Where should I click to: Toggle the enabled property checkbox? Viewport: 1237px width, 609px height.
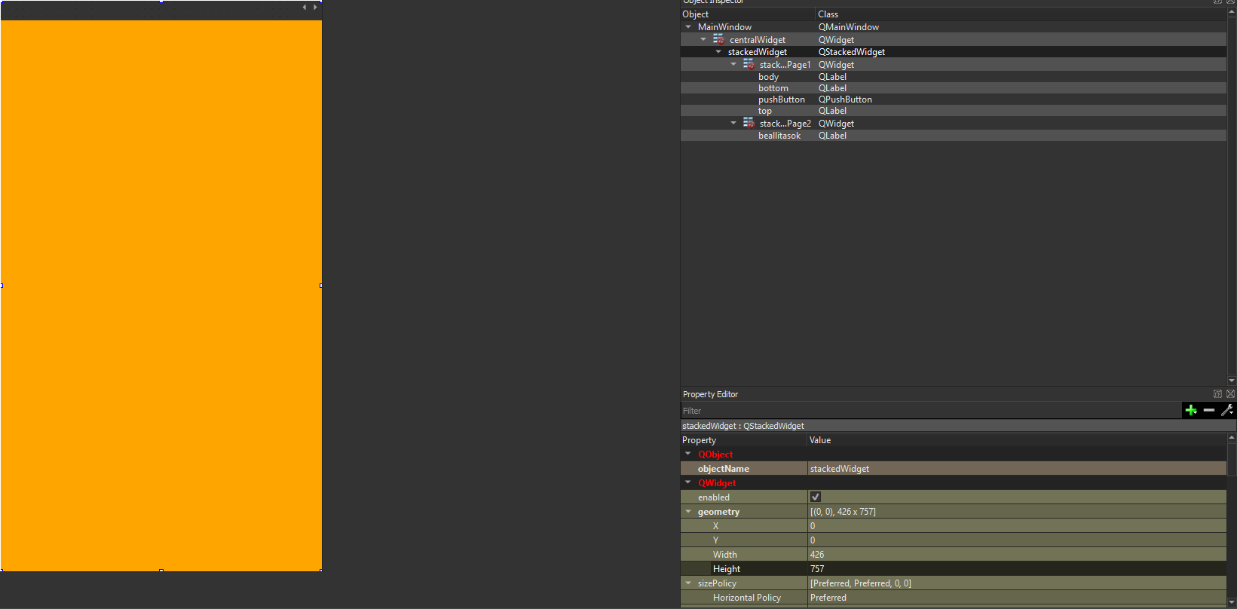click(x=815, y=497)
